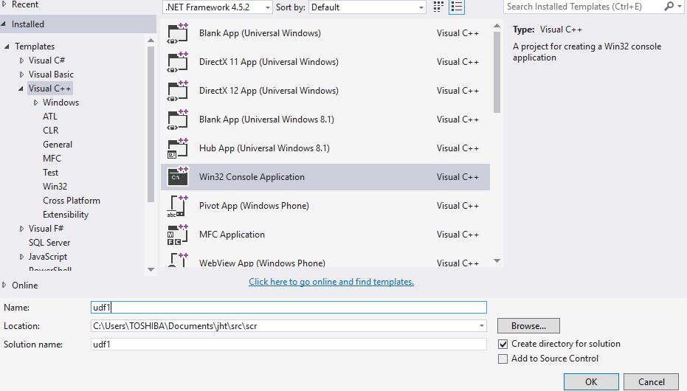The height and width of the screenshot is (391, 687).
Task: Click the Cancel button
Action: tap(651, 382)
